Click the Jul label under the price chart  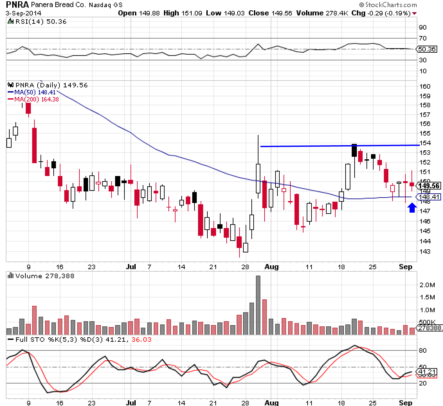131,267
